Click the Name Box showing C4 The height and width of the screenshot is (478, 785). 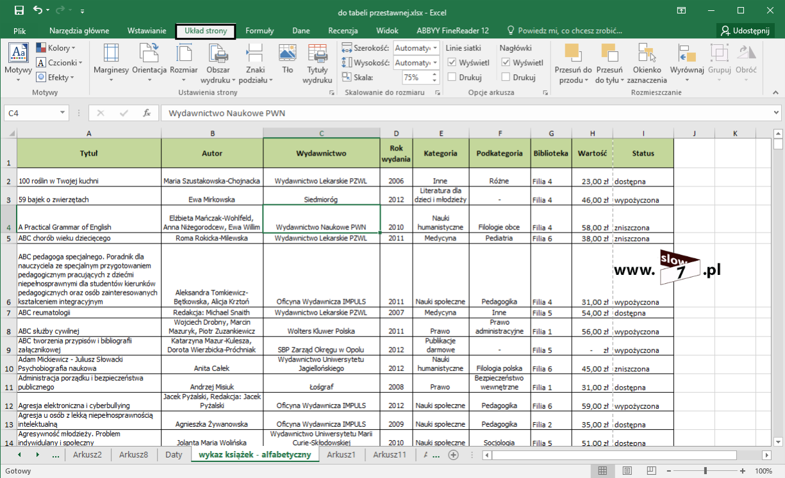pos(31,113)
